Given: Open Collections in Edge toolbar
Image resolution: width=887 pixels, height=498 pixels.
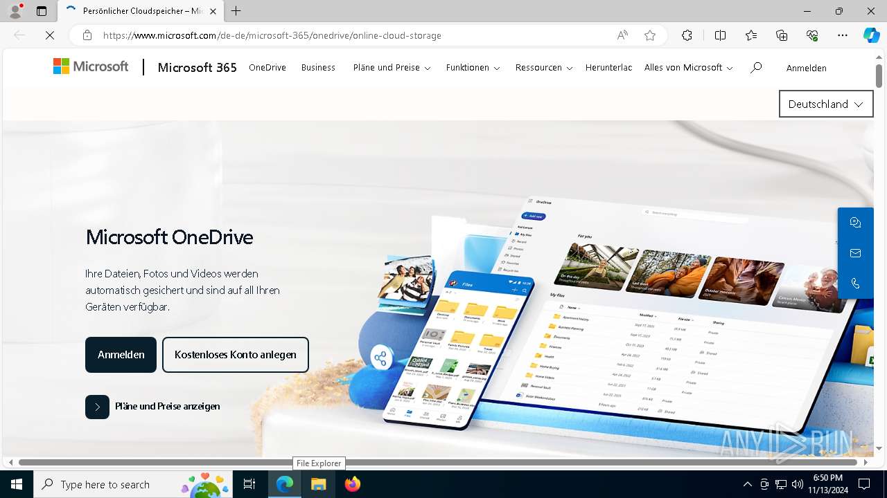Looking at the screenshot, I should coord(782,35).
